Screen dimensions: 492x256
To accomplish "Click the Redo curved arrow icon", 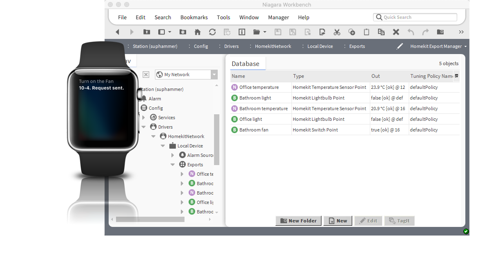I will tap(426, 32).
